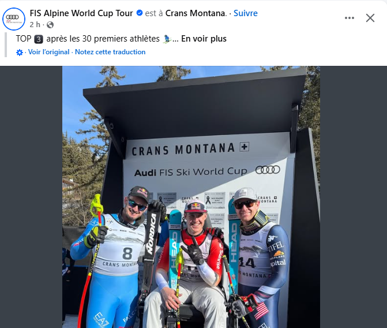The image size is (387, 328).
Task: Click the 2 h post timestamp
Action: click(x=35, y=25)
